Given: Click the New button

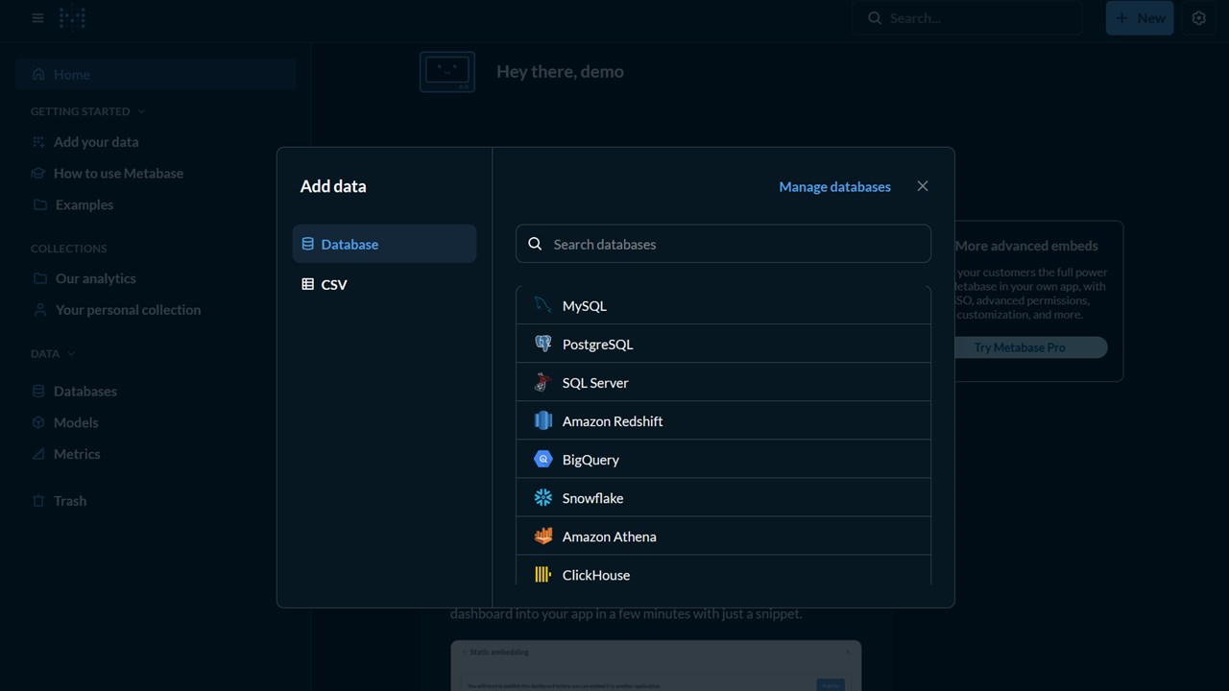Looking at the screenshot, I should pos(1139,17).
